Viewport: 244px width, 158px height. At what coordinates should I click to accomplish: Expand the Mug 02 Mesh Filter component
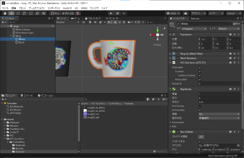170,54
